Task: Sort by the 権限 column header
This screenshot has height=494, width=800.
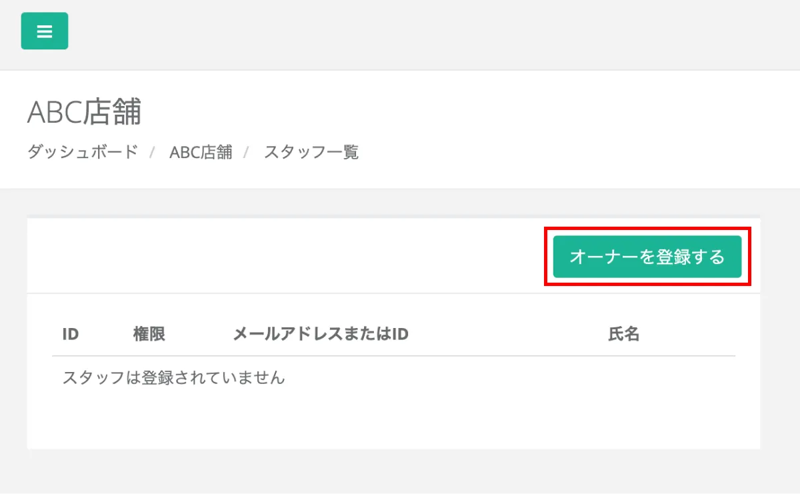Action: [149, 334]
